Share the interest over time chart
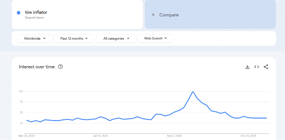 [266, 67]
